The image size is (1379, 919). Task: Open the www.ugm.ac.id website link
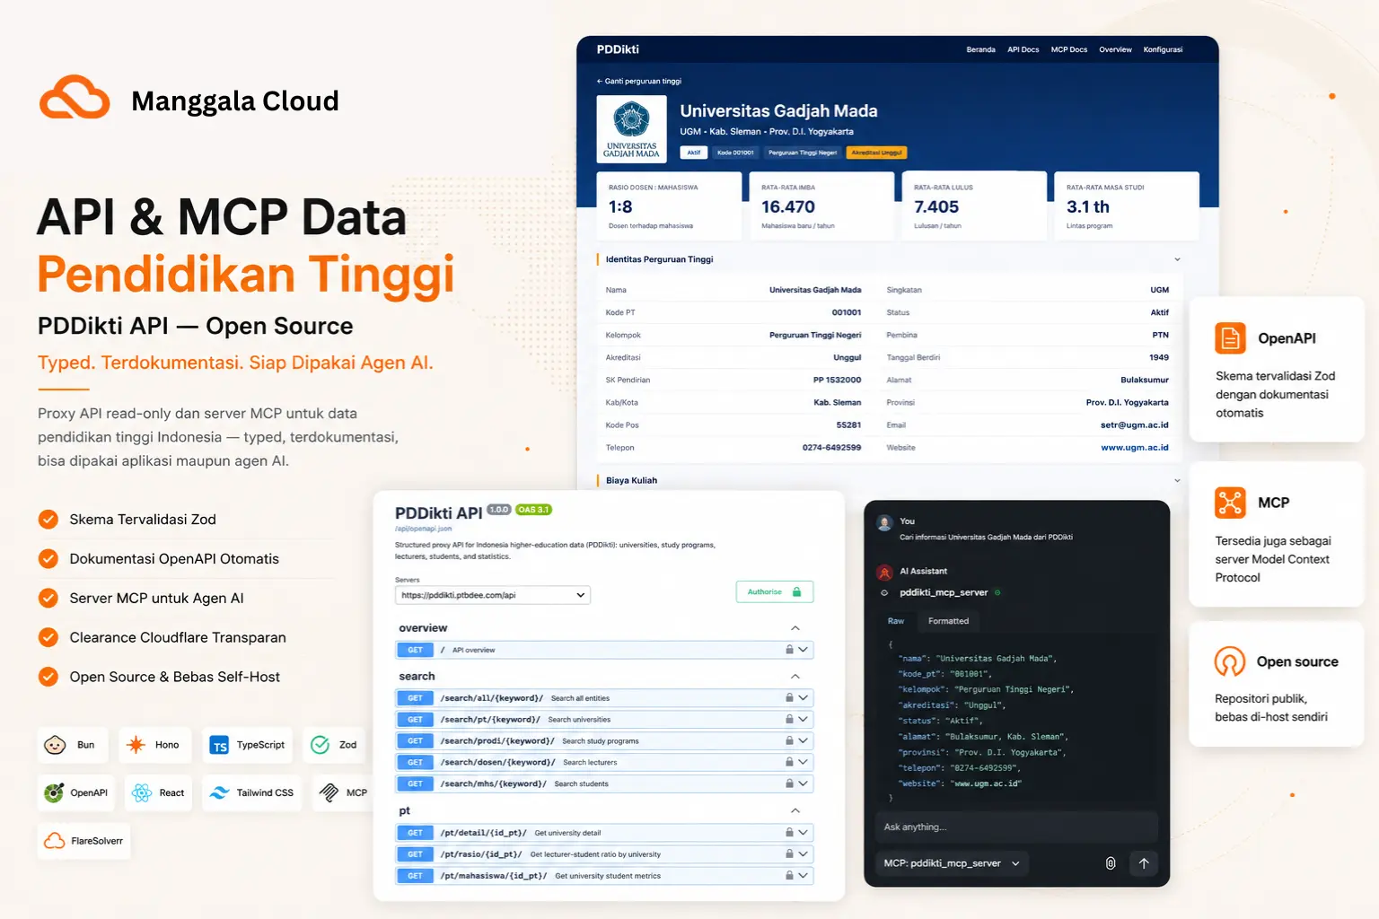click(x=1135, y=448)
